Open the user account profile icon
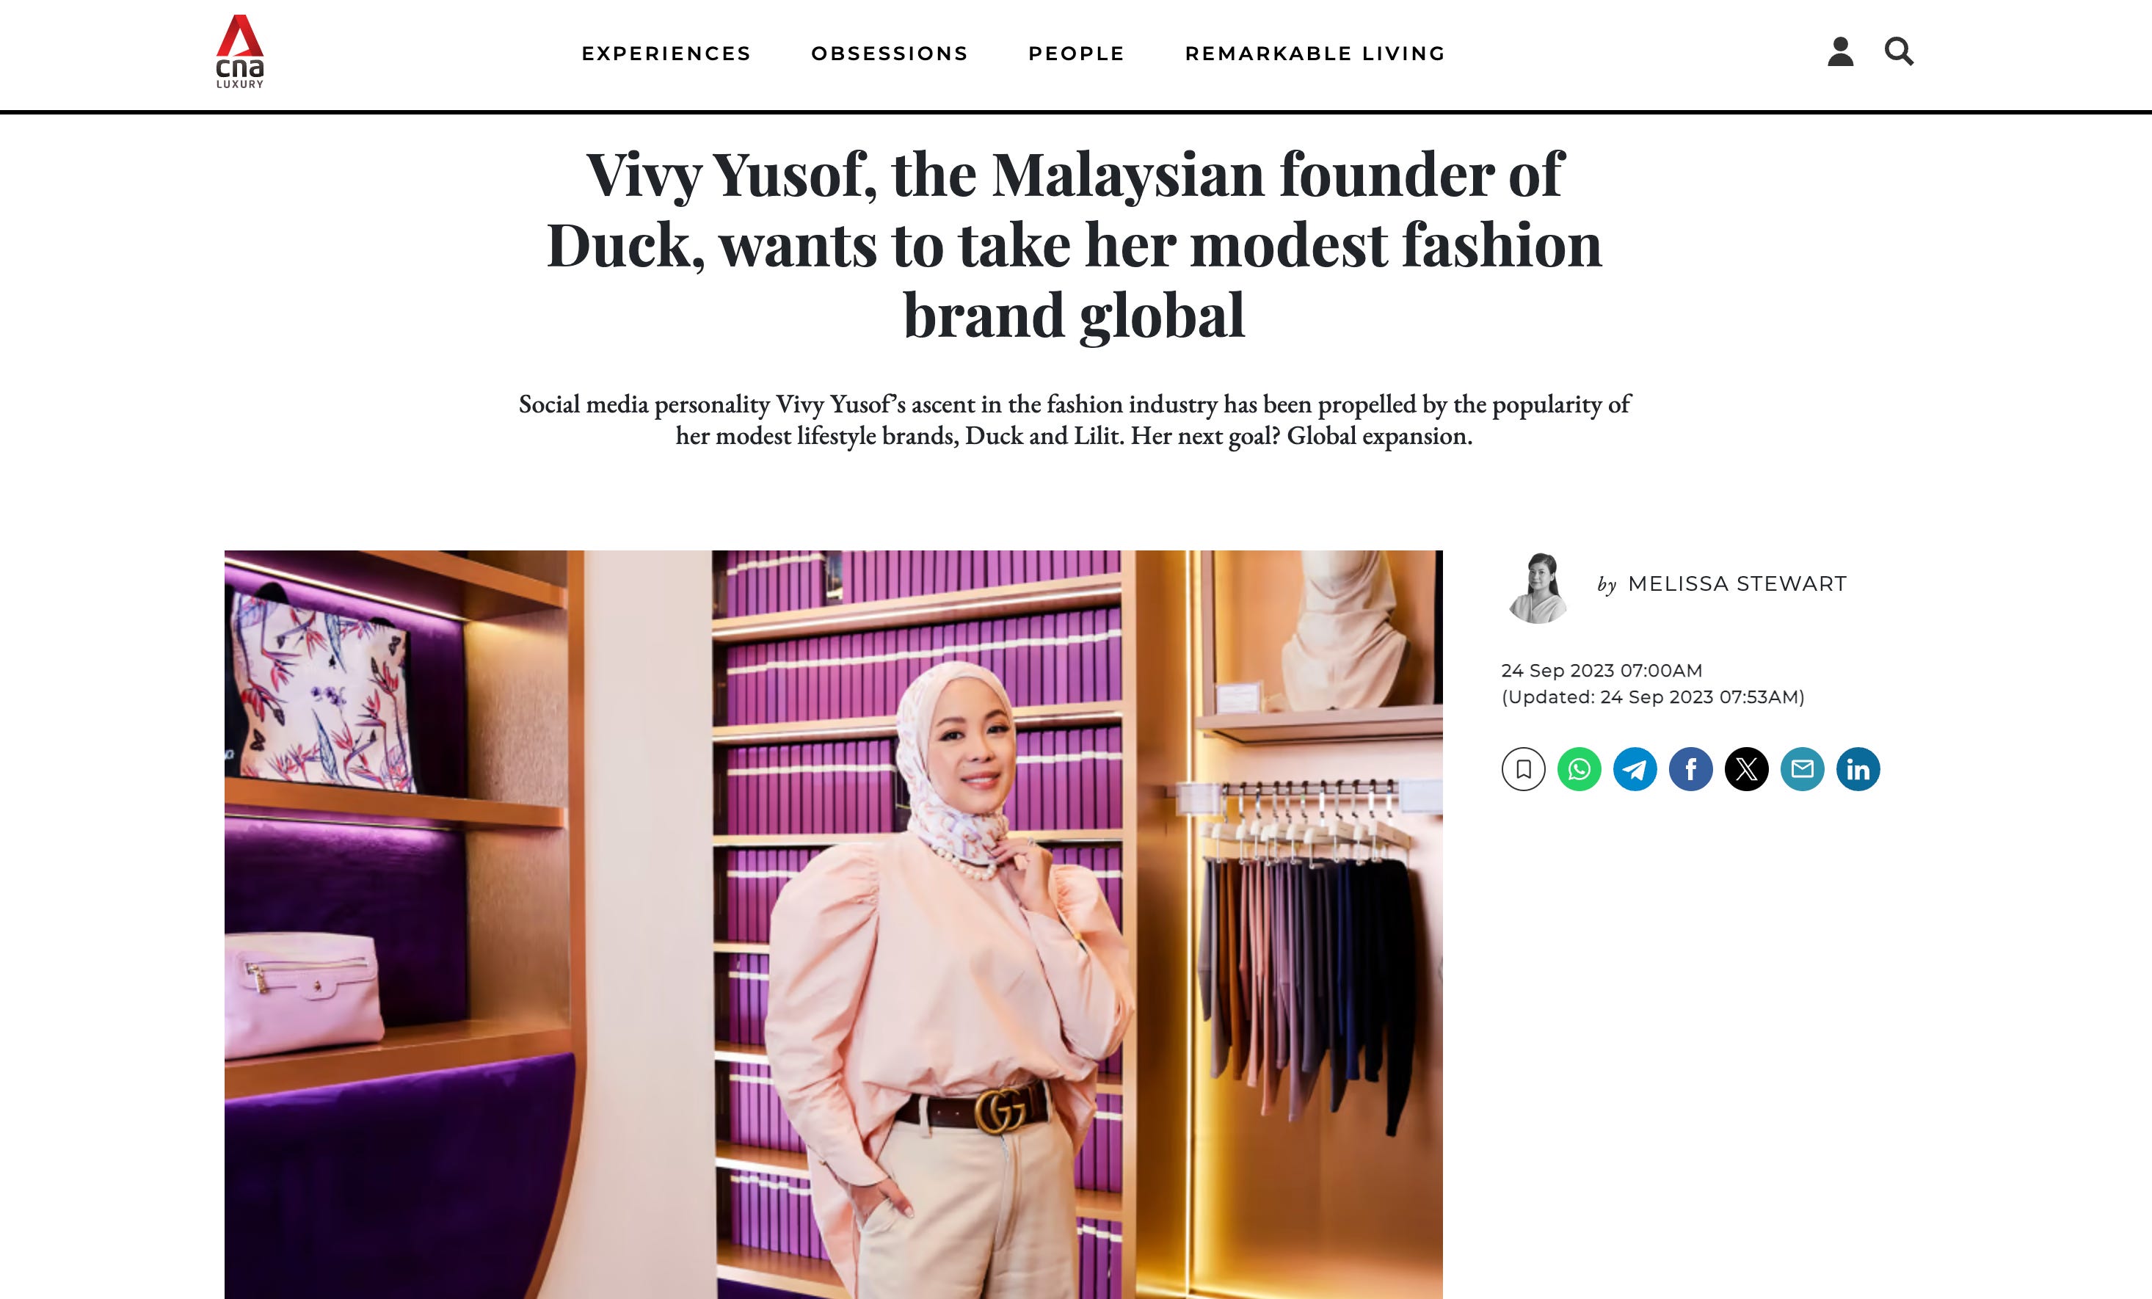Screen dimensions: 2152x1299 (1840, 51)
